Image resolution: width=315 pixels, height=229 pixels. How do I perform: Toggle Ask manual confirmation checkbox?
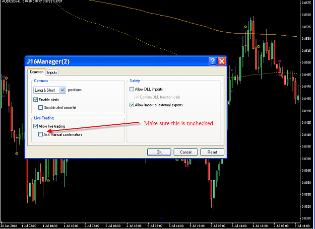tap(41, 134)
